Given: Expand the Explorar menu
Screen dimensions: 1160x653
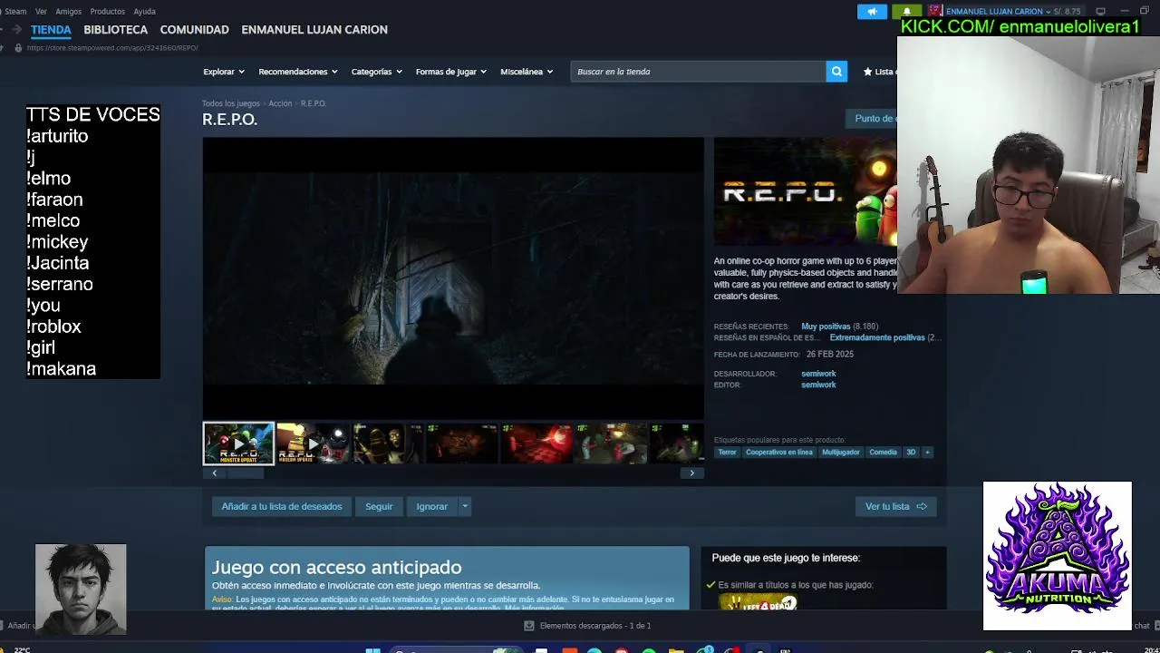Looking at the screenshot, I should point(223,72).
